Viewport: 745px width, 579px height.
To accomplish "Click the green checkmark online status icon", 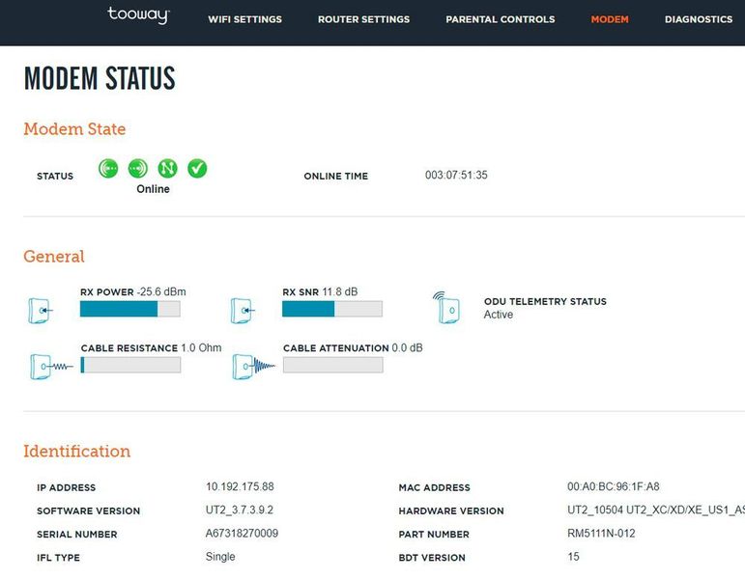I will coord(197,169).
